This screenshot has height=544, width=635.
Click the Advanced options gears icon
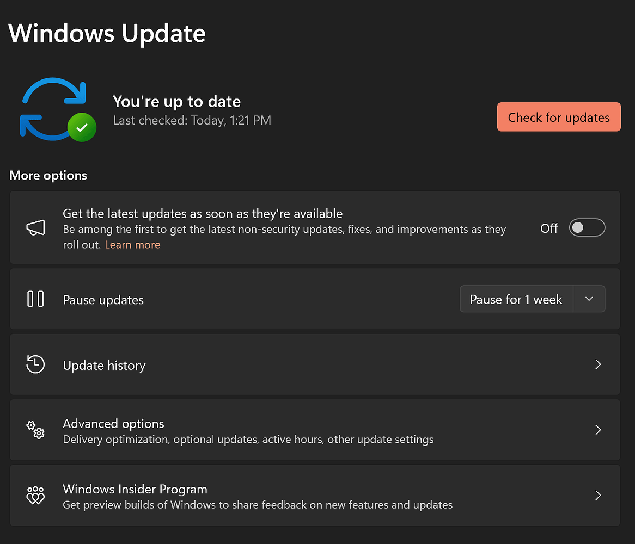pos(36,430)
